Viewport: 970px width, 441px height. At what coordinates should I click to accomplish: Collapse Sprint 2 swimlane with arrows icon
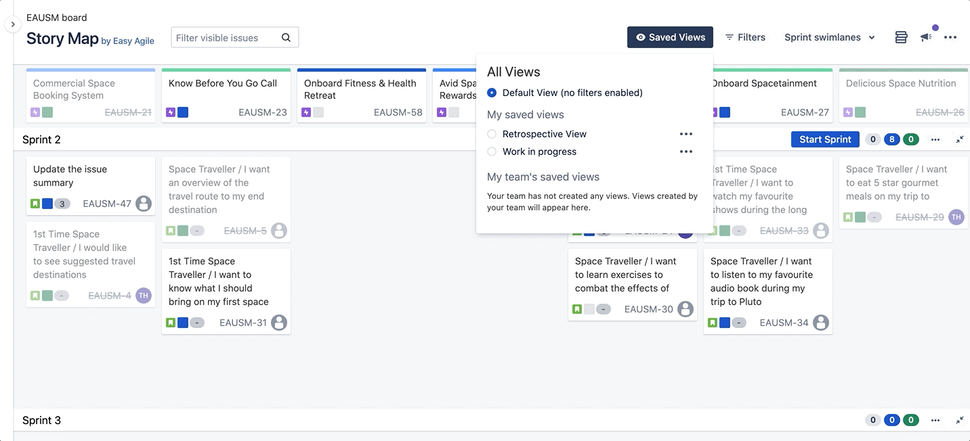(960, 139)
